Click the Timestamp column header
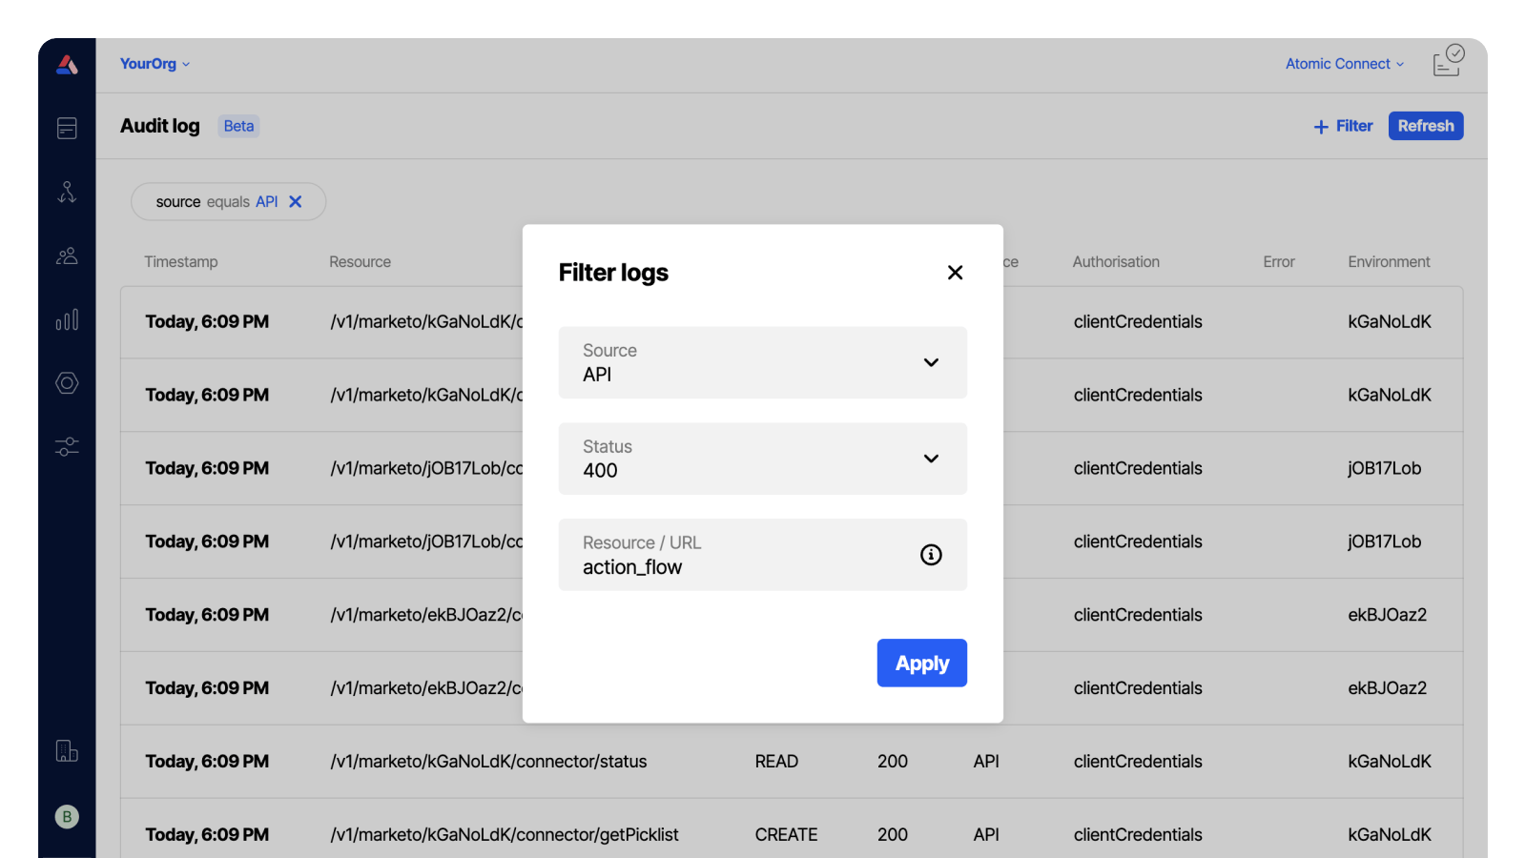The image size is (1526, 858). pyautogui.click(x=181, y=262)
